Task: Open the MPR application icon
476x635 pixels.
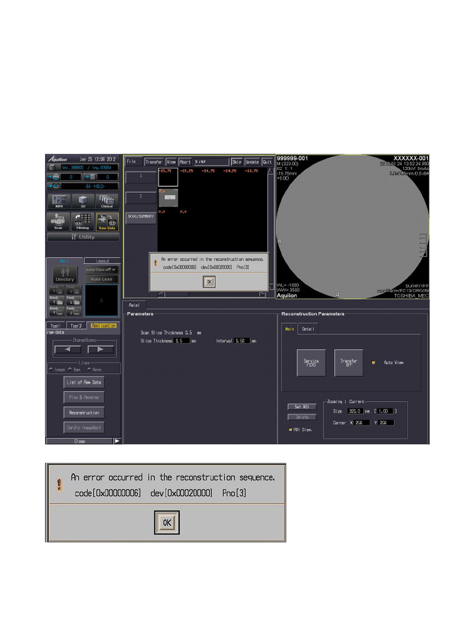Action: click(x=59, y=201)
